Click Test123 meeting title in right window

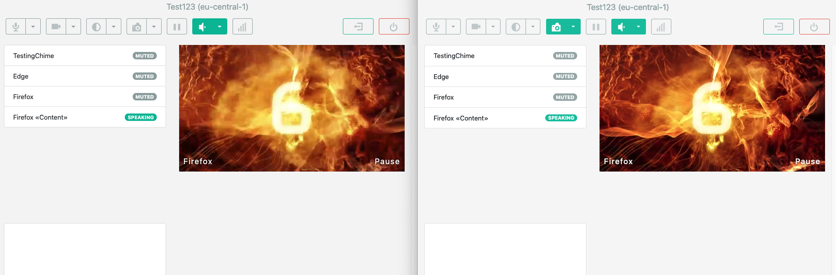(628, 7)
